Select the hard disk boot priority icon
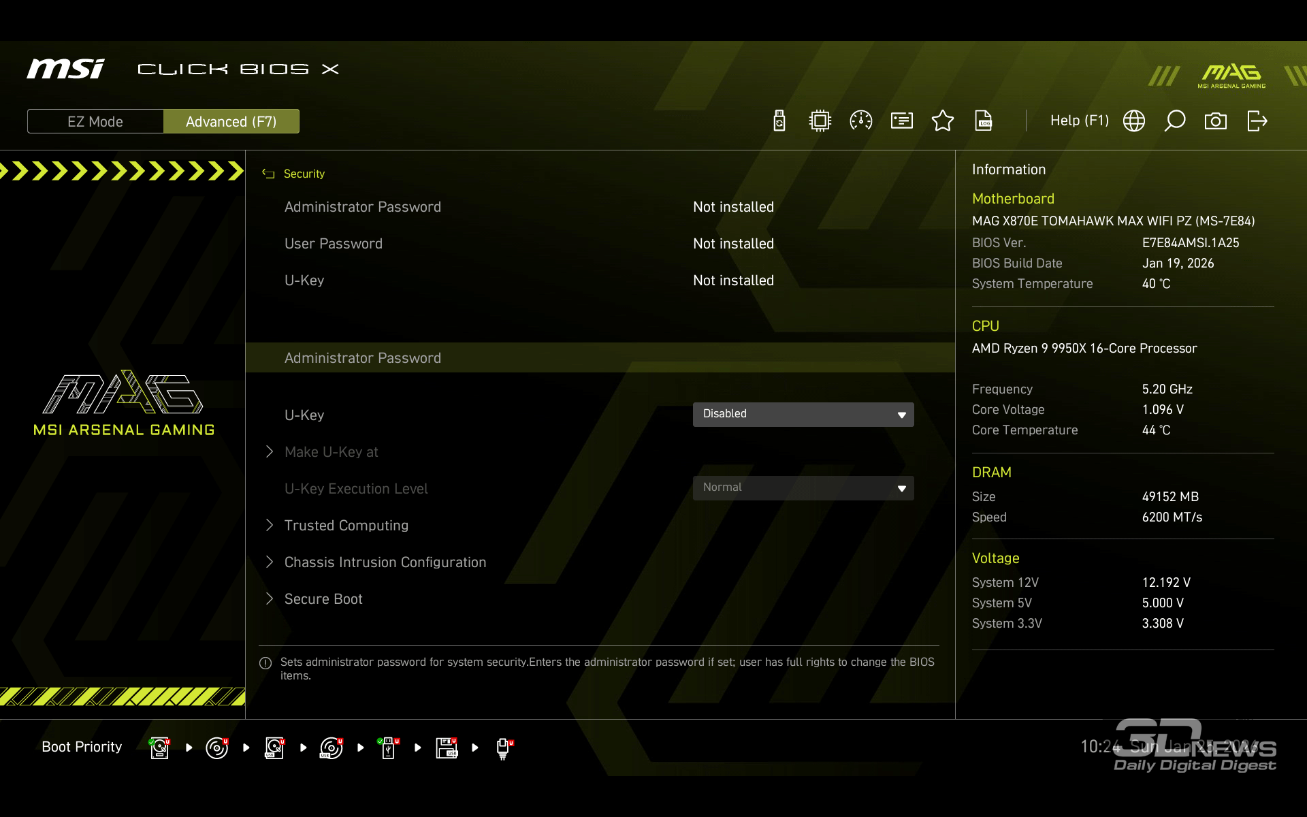The width and height of the screenshot is (1307, 817). 159,748
